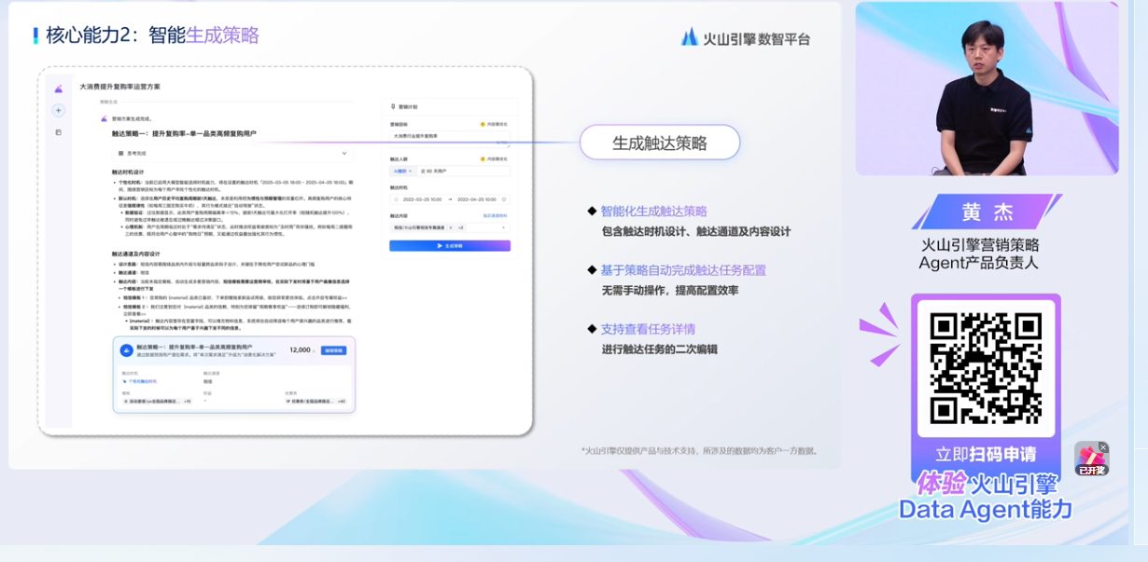Open the AI圈群 audience dropdown
This screenshot has height=562, width=1148.
coord(402,171)
